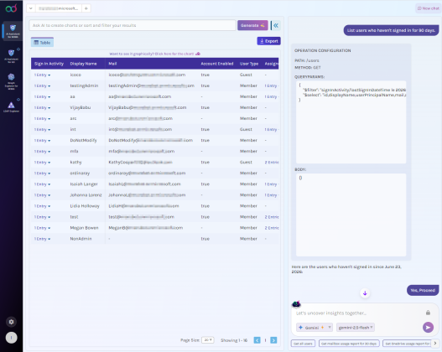Open the graphical chart link
This screenshot has width=442, height=352.
click(151, 54)
